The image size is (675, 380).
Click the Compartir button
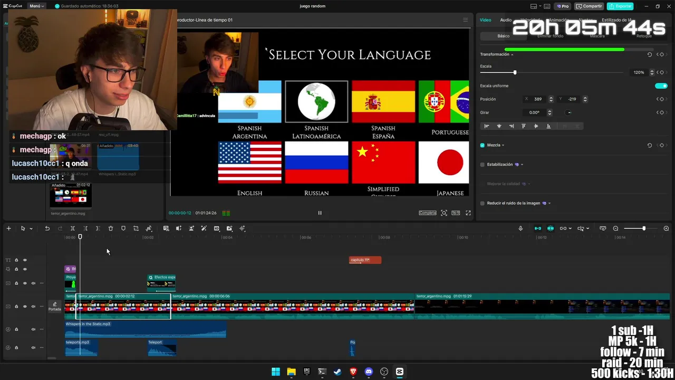point(589,6)
